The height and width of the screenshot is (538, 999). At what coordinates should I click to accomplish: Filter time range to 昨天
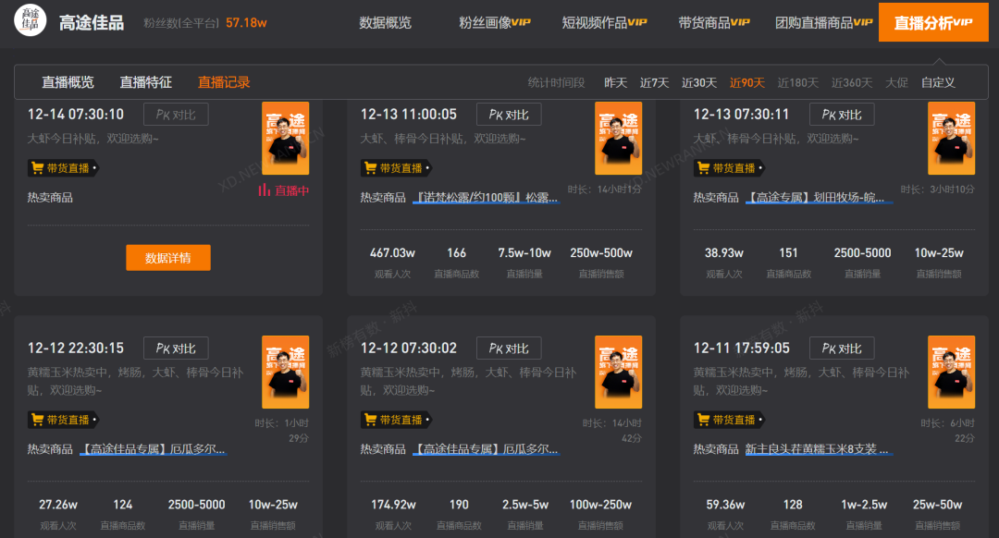coord(615,83)
